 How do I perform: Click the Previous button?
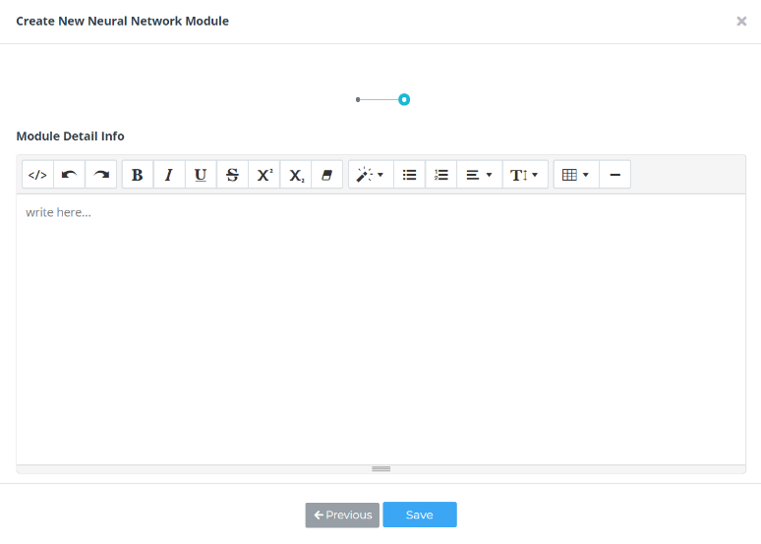[x=342, y=516]
